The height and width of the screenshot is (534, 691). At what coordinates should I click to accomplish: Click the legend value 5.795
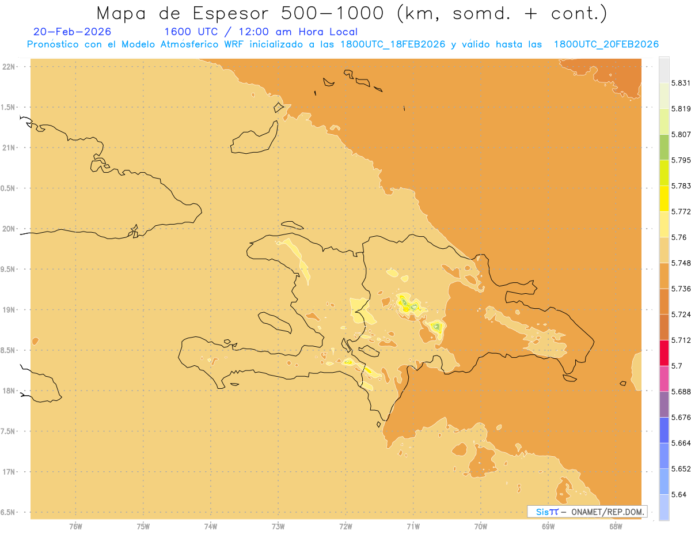tap(681, 160)
